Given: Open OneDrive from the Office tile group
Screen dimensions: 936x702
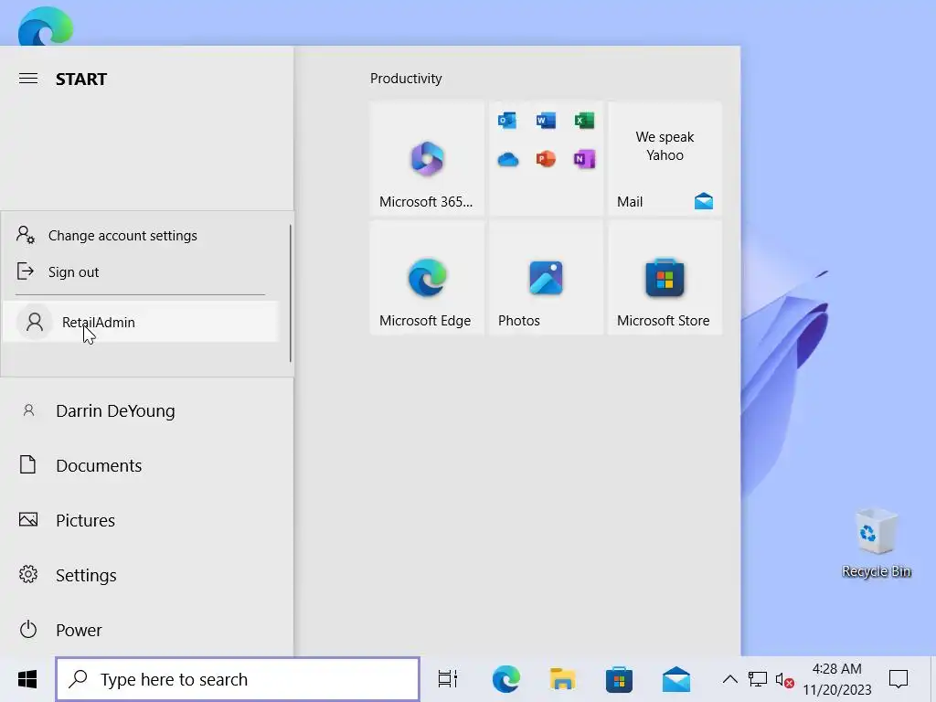Looking at the screenshot, I should (x=507, y=159).
